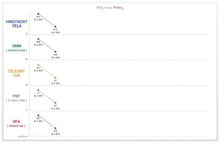Viewport: 220px width, 143px height.
Task: Select the yellow 8,2 body fat point
Action: coord(55,78)
